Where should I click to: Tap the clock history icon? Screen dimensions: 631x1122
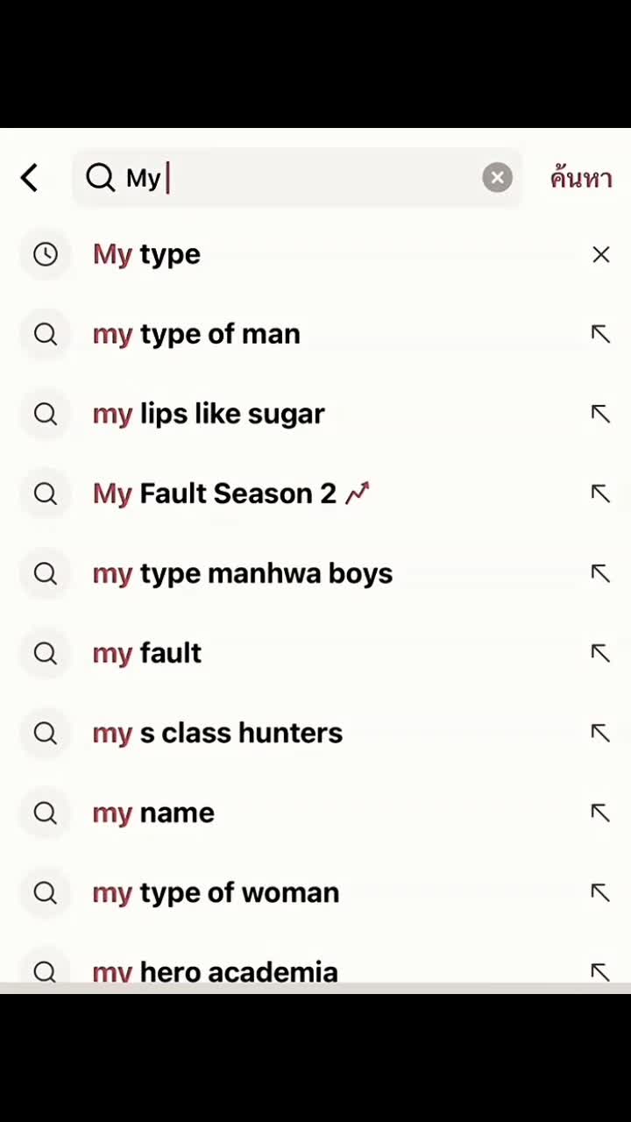coord(45,254)
